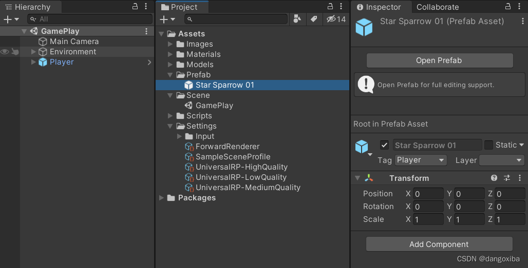Expand the Models folder

(170, 65)
